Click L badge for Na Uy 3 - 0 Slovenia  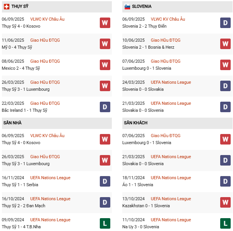pos(225,223)
